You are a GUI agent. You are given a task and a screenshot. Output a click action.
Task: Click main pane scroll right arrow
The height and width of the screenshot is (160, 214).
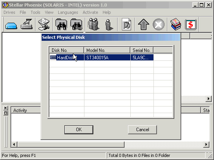coord(208,98)
